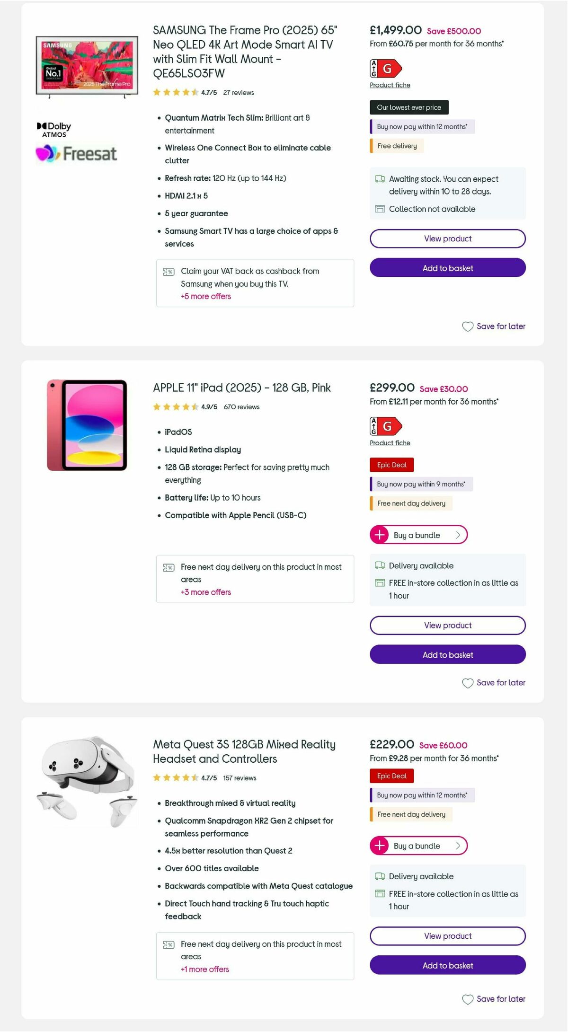Screen dimensions: 568x1032
Task: Click the energy rating G label for the iPad
Action: (385, 427)
